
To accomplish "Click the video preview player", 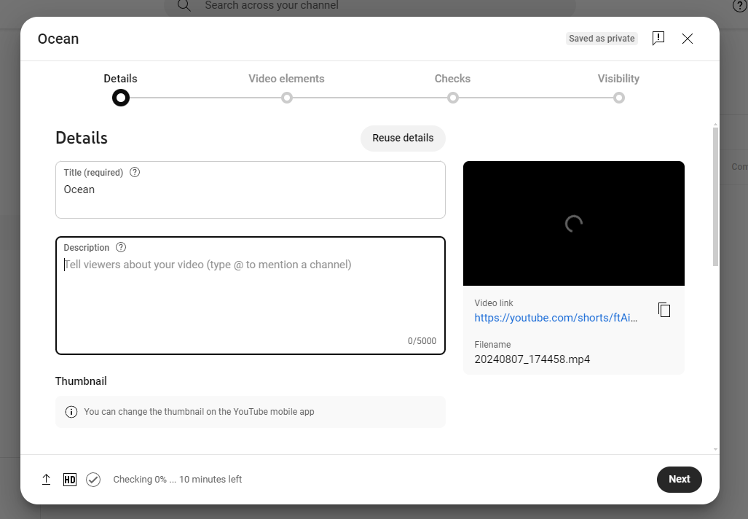I will (574, 224).
